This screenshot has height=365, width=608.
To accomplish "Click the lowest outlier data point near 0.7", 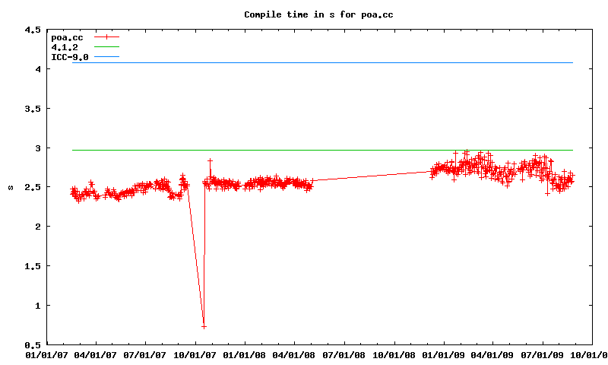I will click(204, 326).
